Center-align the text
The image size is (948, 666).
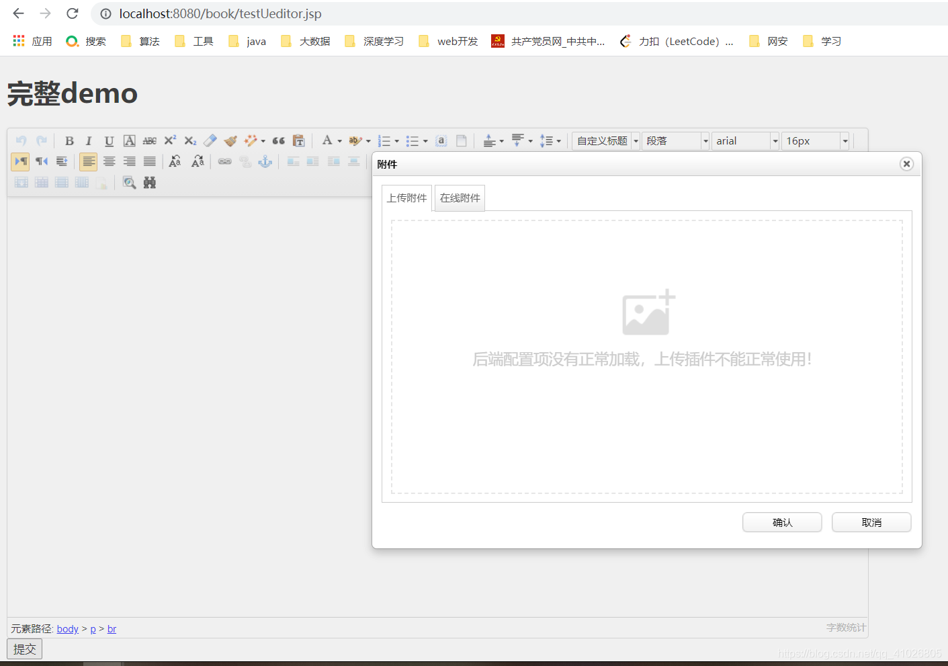coord(109,161)
